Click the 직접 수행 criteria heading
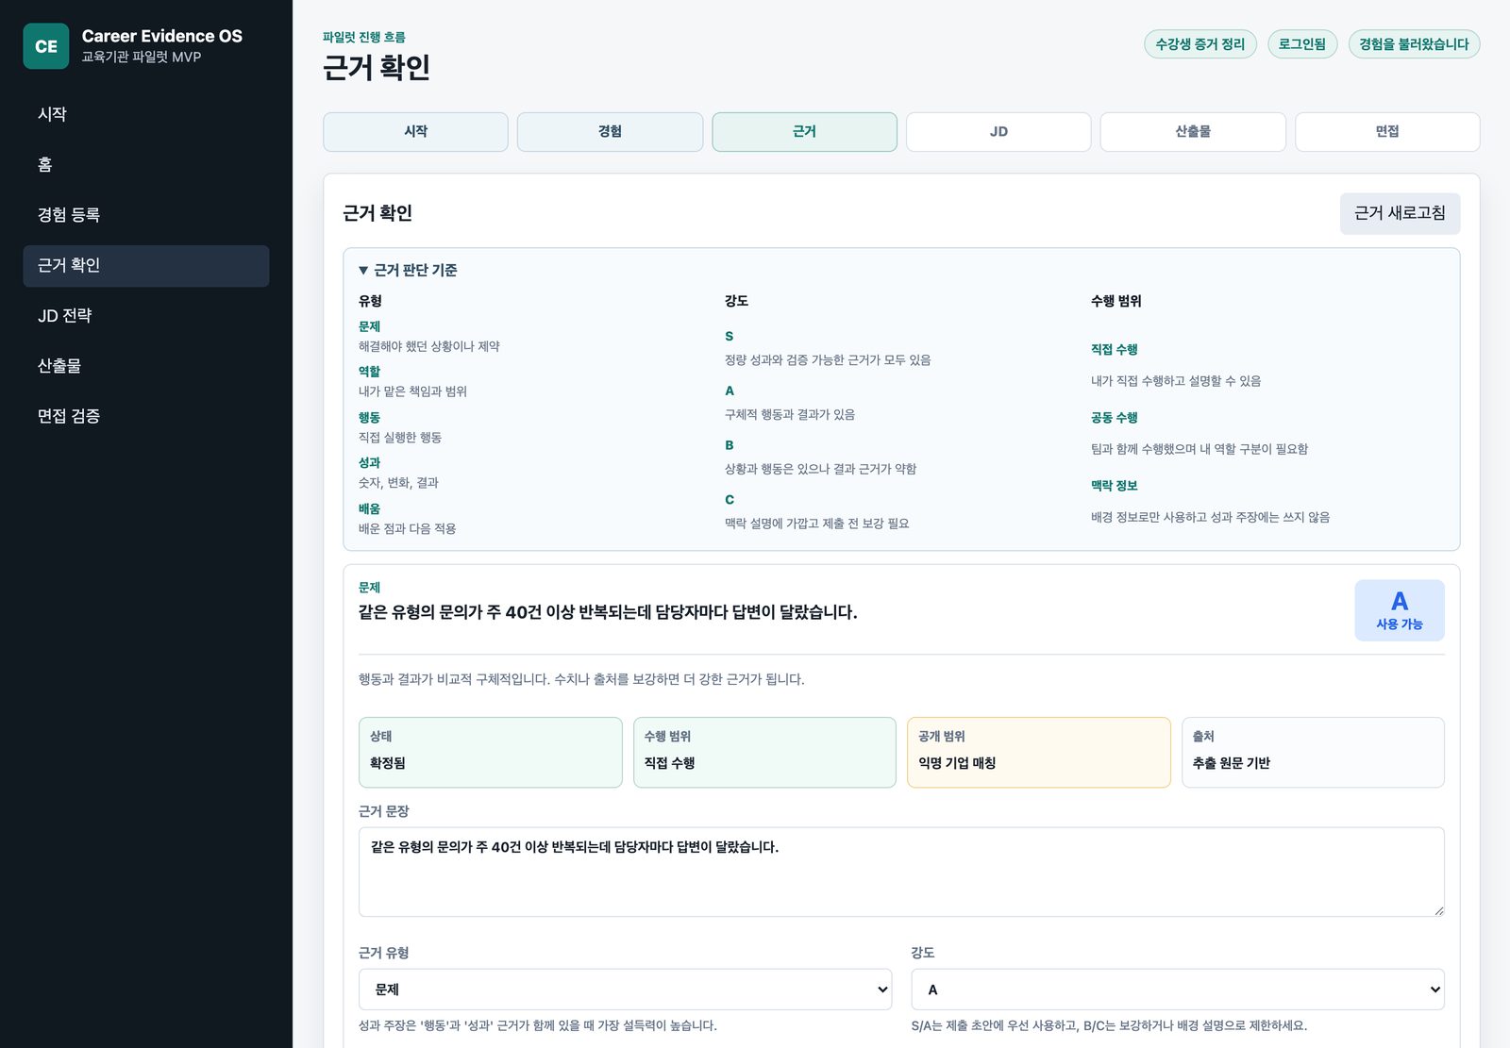Image resolution: width=1510 pixels, height=1048 pixels. coord(1114,349)
